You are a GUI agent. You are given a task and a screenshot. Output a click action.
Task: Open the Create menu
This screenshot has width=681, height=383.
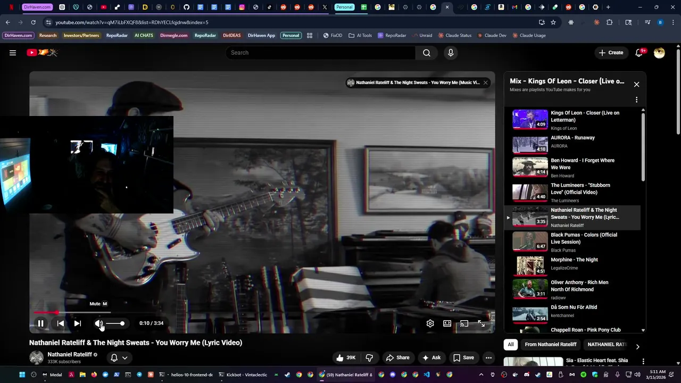(x=611, y=53)
